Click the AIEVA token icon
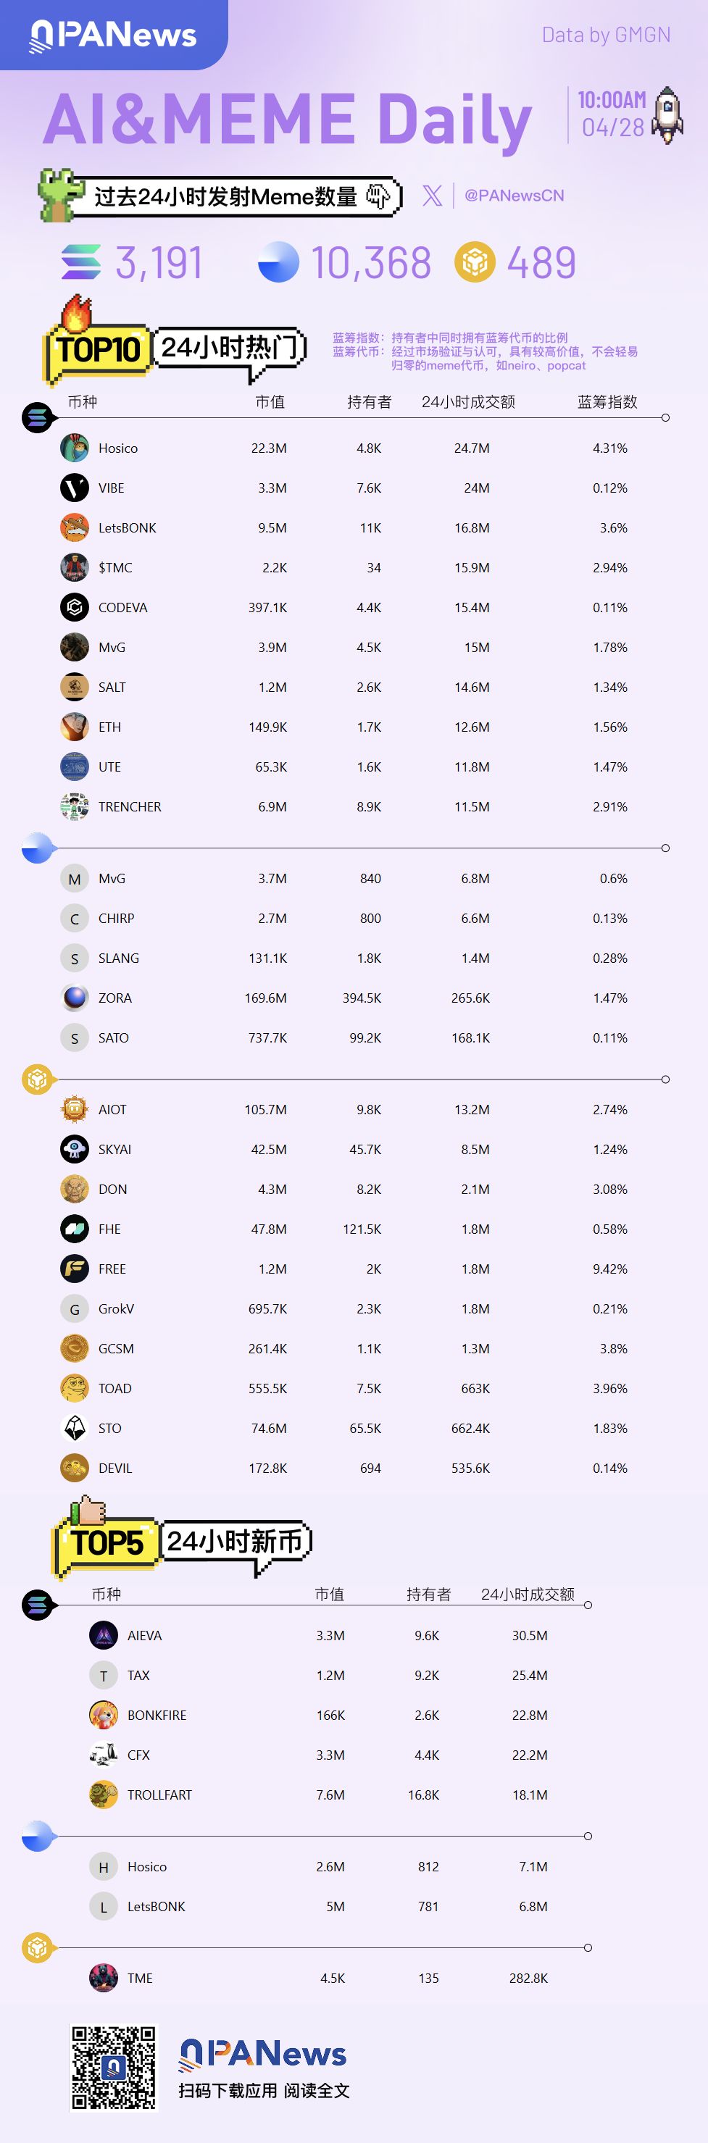 click(103, 1636)
